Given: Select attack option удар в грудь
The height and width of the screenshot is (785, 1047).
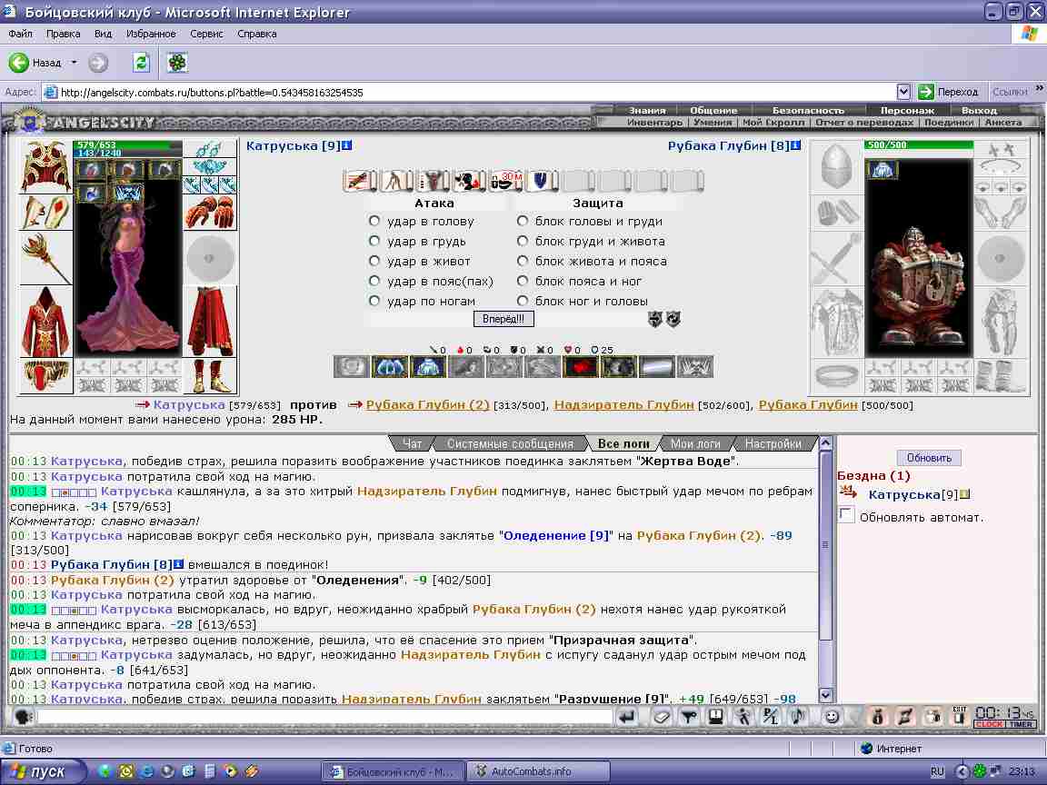Looking at the screenshot, I should point(374,241).
